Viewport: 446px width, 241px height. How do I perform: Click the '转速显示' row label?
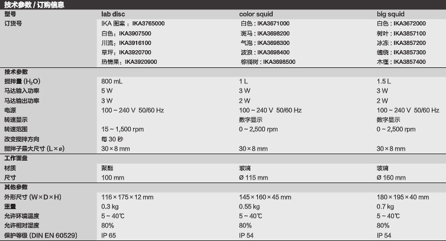(x=16, y=120)
